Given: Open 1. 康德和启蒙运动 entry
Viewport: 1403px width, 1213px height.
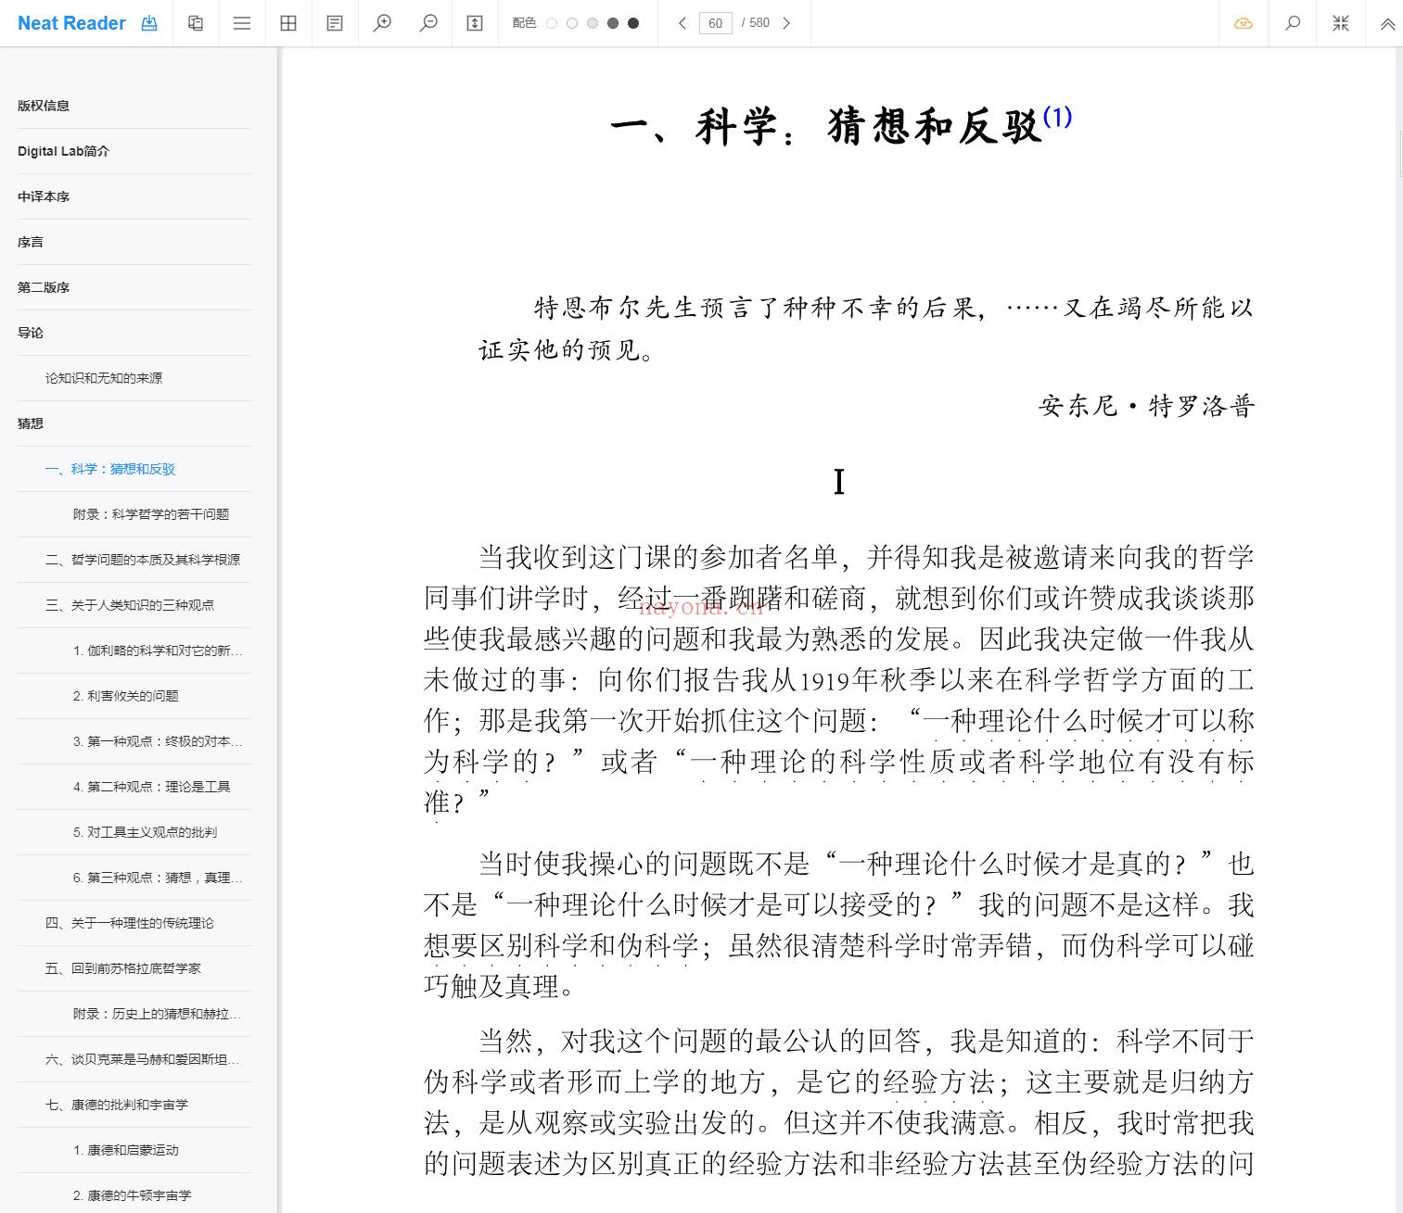Looking at the screenshot, I should pyautogui.click(x=134, y=1150).
